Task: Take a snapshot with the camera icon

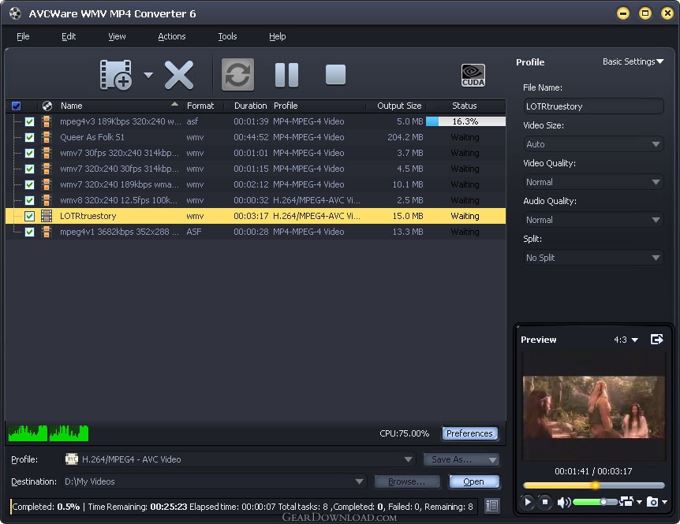Action: [x=652, y=502]
